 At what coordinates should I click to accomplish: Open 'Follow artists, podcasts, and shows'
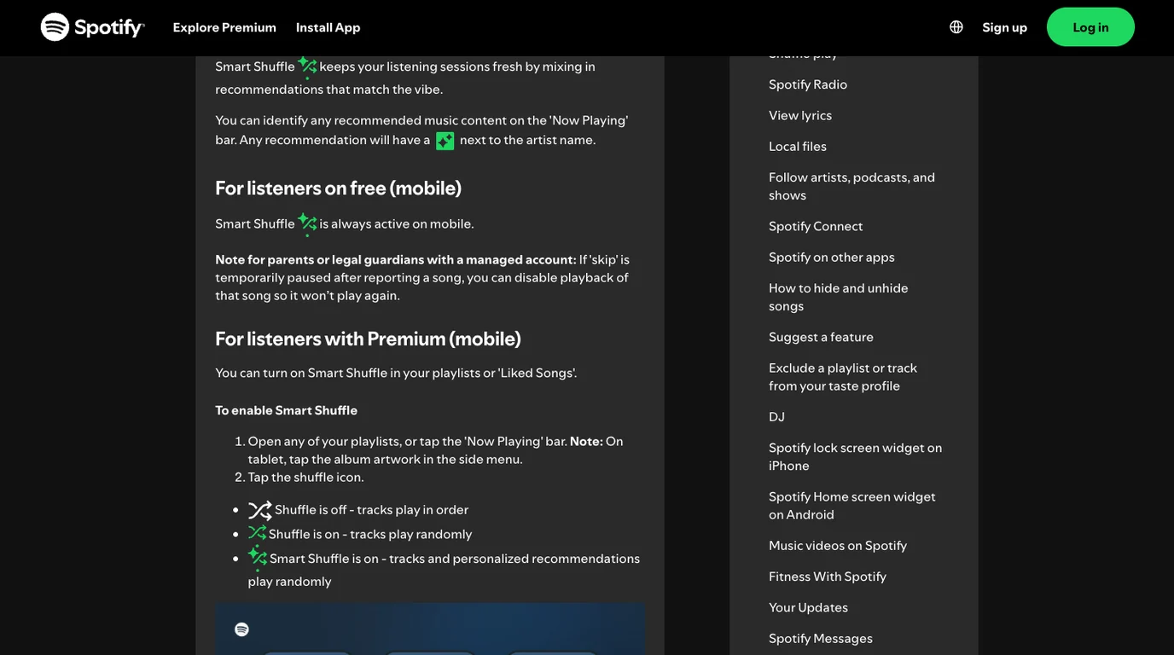coord(851,186)
